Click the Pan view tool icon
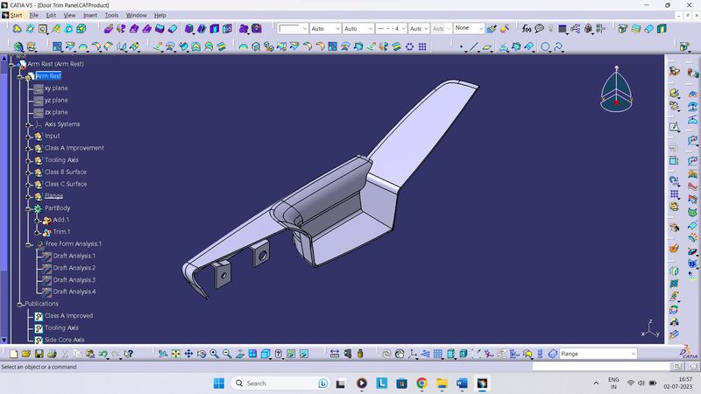The image size is (701, 394). pos(188,354)
